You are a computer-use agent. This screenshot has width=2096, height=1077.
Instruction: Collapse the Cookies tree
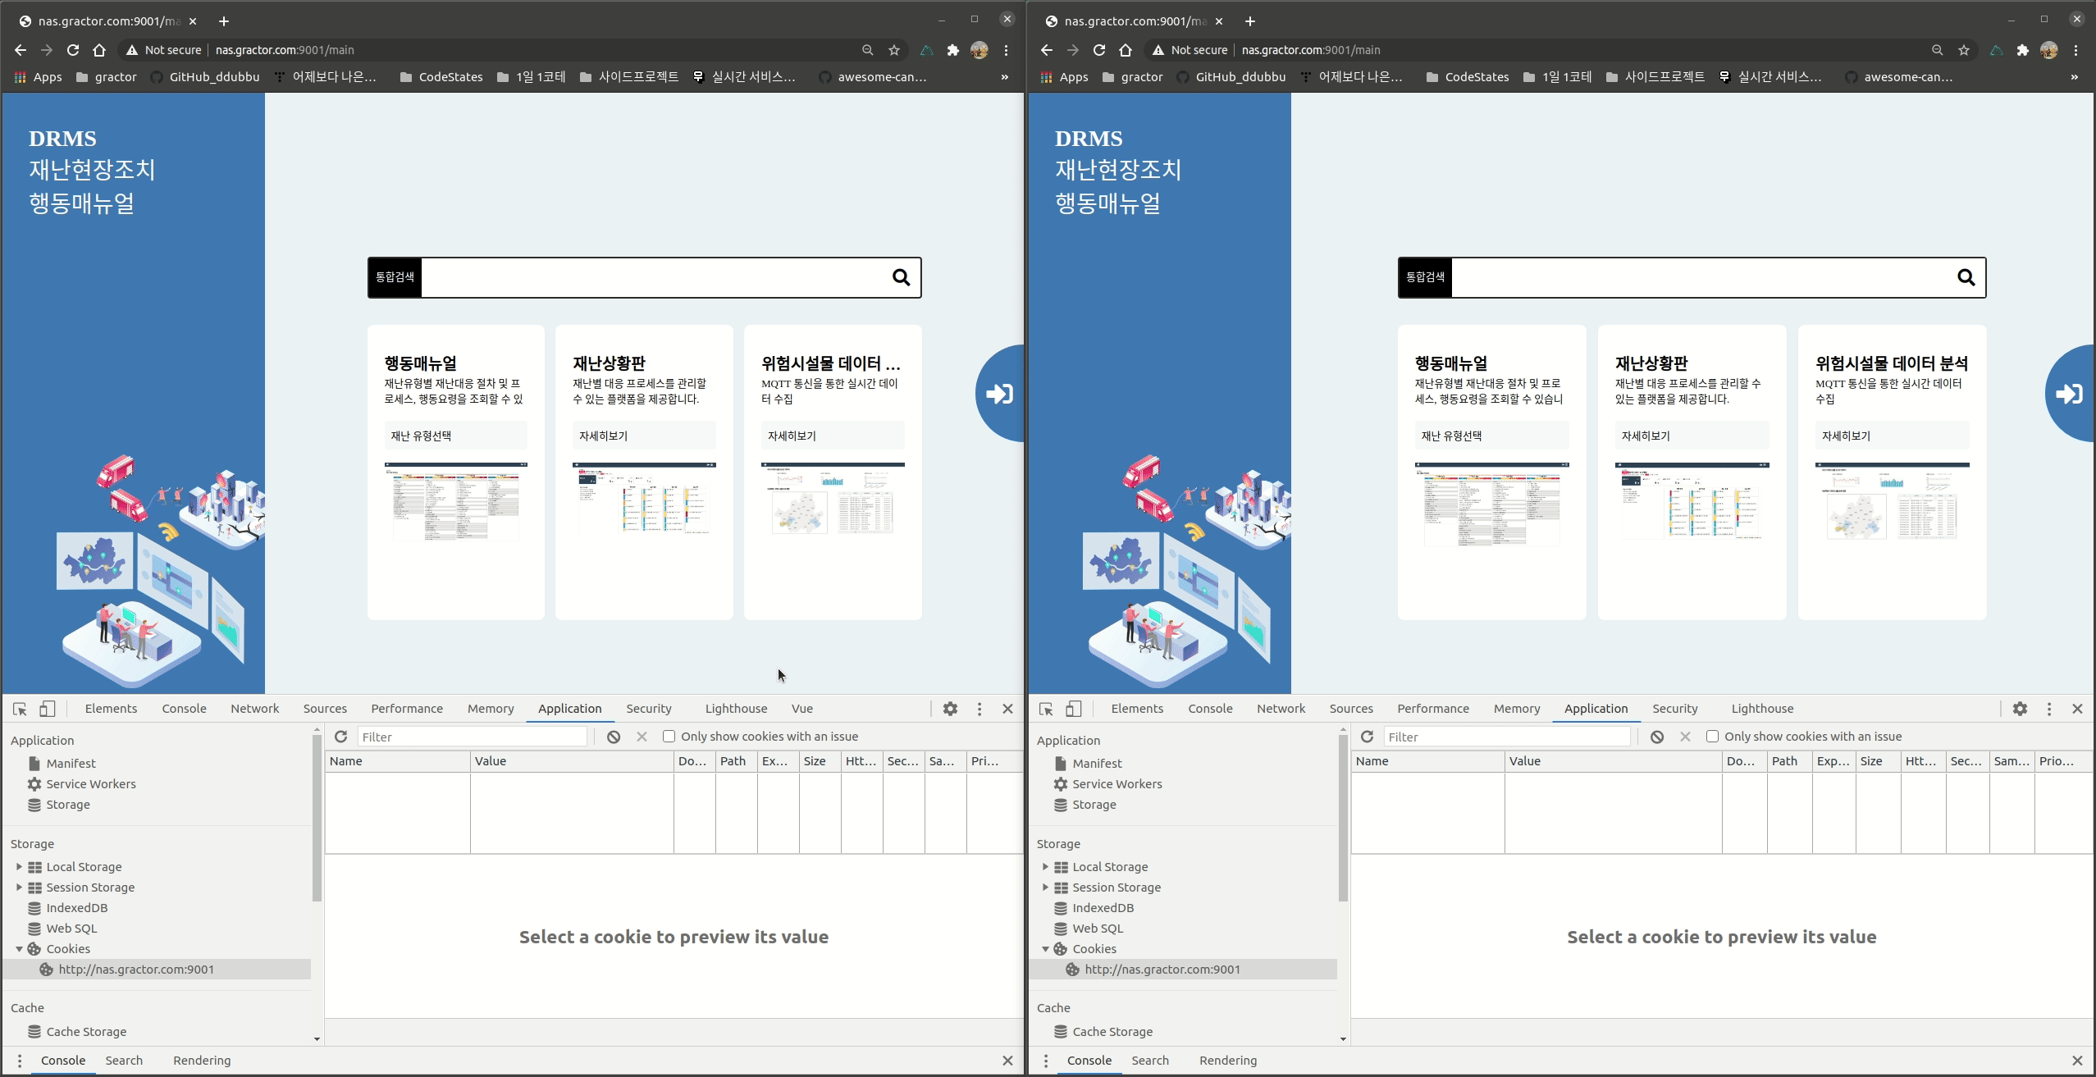click(x=18, y=948)
